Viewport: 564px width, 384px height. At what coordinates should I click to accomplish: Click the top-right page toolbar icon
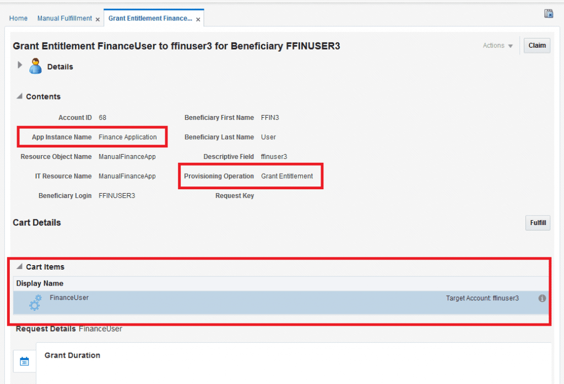tap(549, 14)
